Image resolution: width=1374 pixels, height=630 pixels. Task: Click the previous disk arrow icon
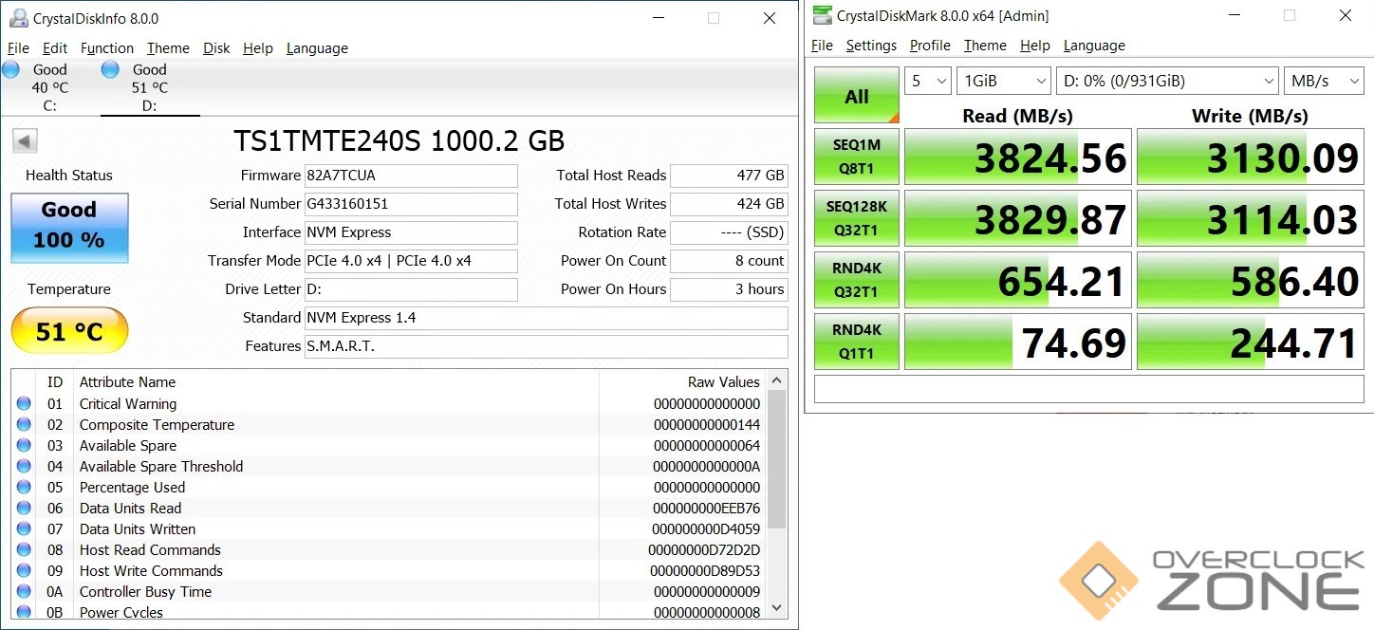25,141
